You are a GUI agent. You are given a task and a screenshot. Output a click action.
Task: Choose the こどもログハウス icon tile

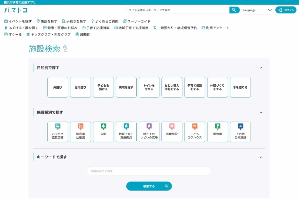click(194, 132)
